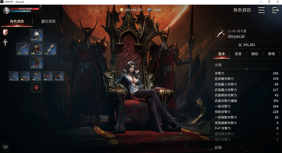Select the 基本 stats tab
Image resolution: width=282 pixels, height=153 pixels.
point(222,54)
